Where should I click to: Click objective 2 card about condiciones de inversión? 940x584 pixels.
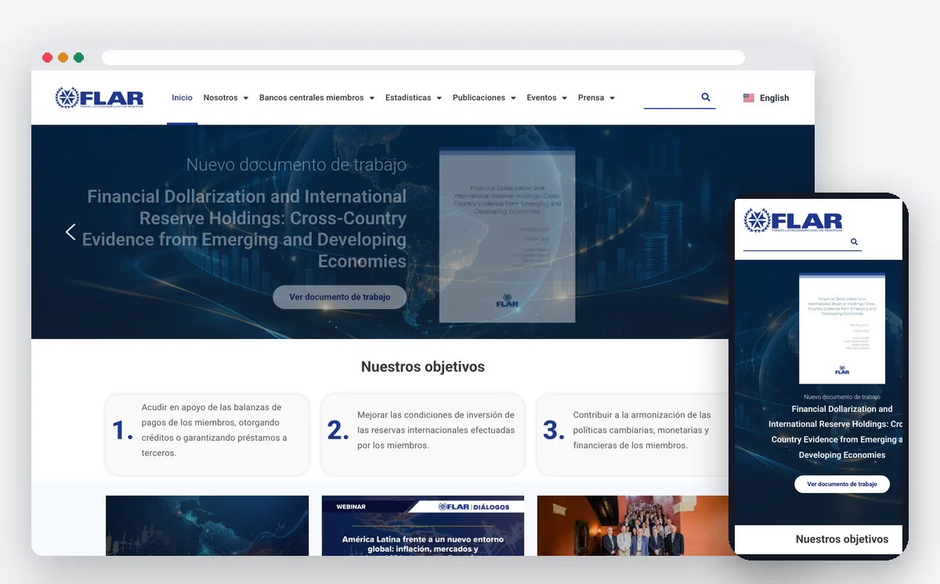coord(423,434)
